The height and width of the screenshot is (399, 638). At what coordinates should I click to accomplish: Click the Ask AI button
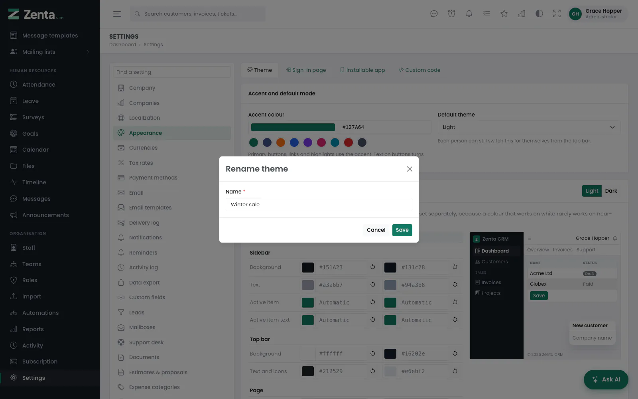tap(606, 379)
